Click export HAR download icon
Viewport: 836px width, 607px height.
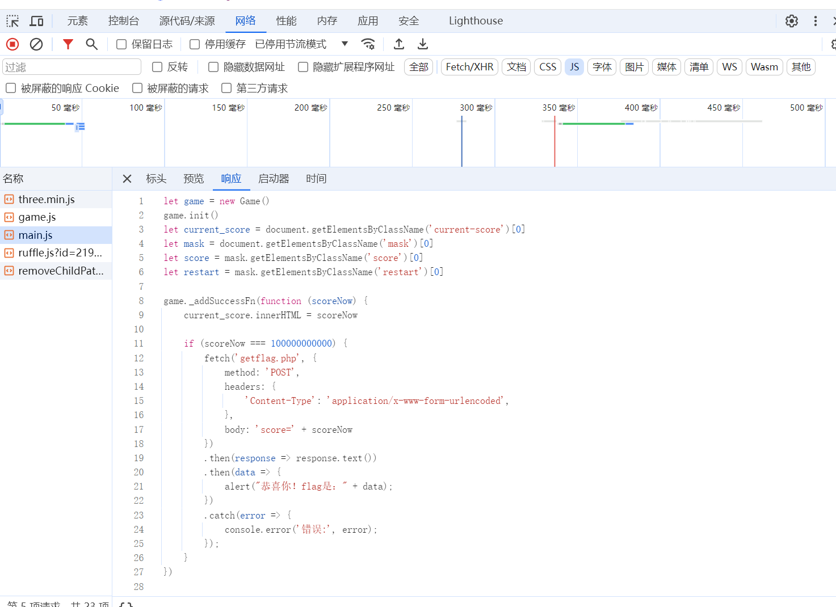(x=423, y=44)
